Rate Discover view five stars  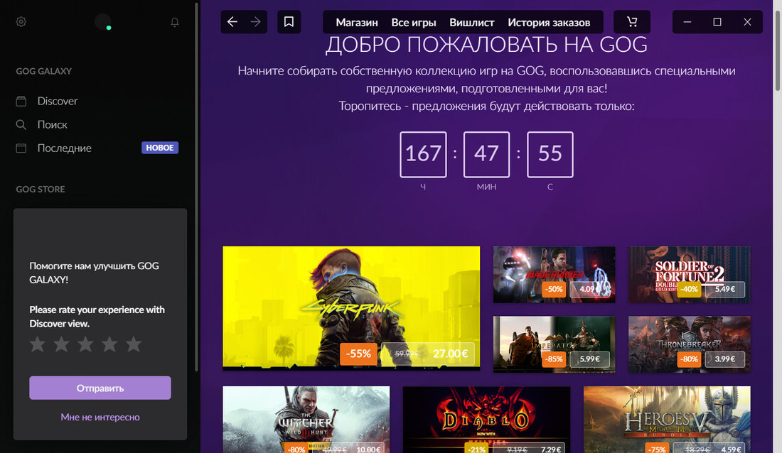tap(133, 344)
